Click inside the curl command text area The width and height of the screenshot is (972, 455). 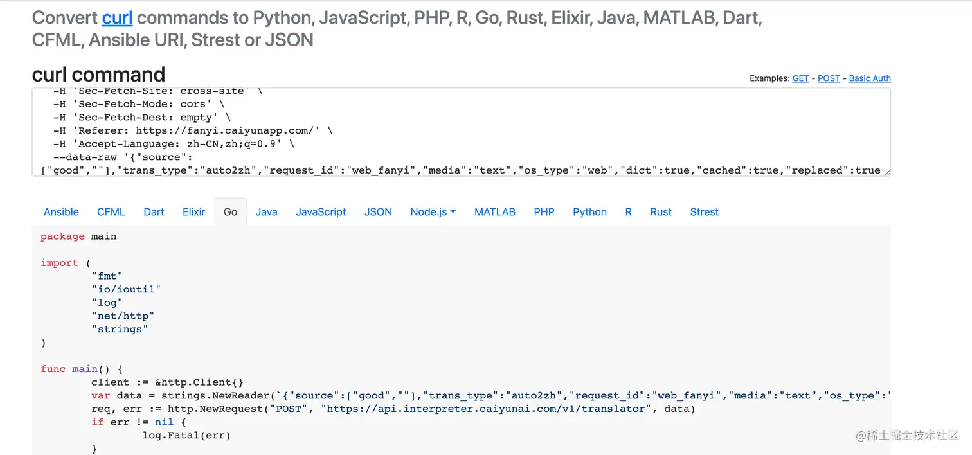[461, 132]
